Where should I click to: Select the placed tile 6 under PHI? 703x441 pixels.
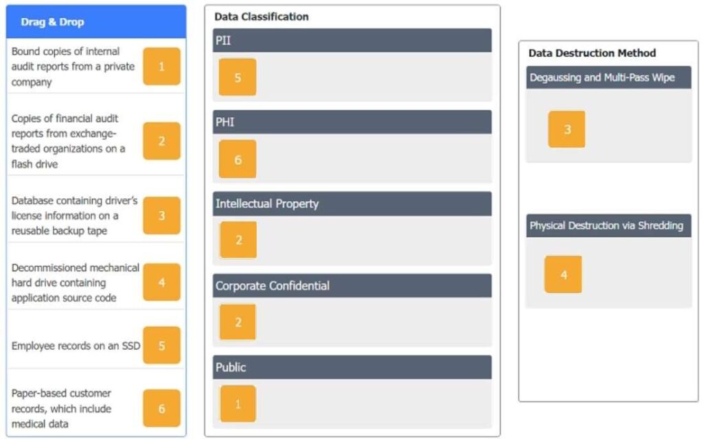(x=238, y=159)
